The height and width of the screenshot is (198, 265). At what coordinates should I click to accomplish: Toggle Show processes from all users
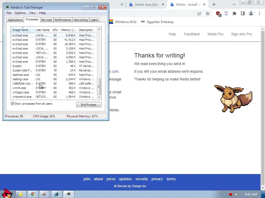[x=12, y=104]
